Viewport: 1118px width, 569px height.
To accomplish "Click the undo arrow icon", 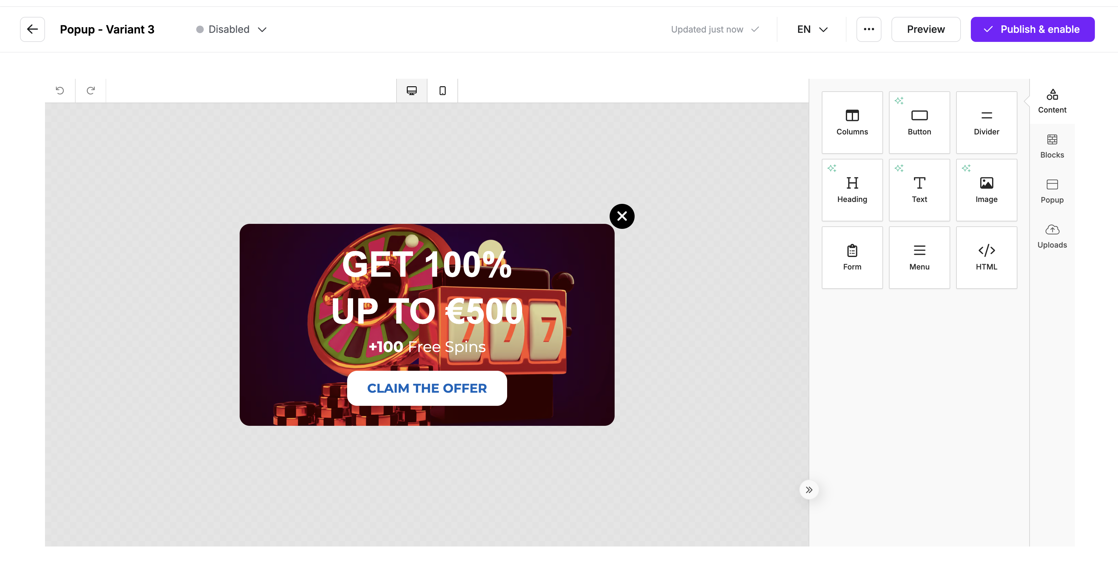I will coord(60,90).
